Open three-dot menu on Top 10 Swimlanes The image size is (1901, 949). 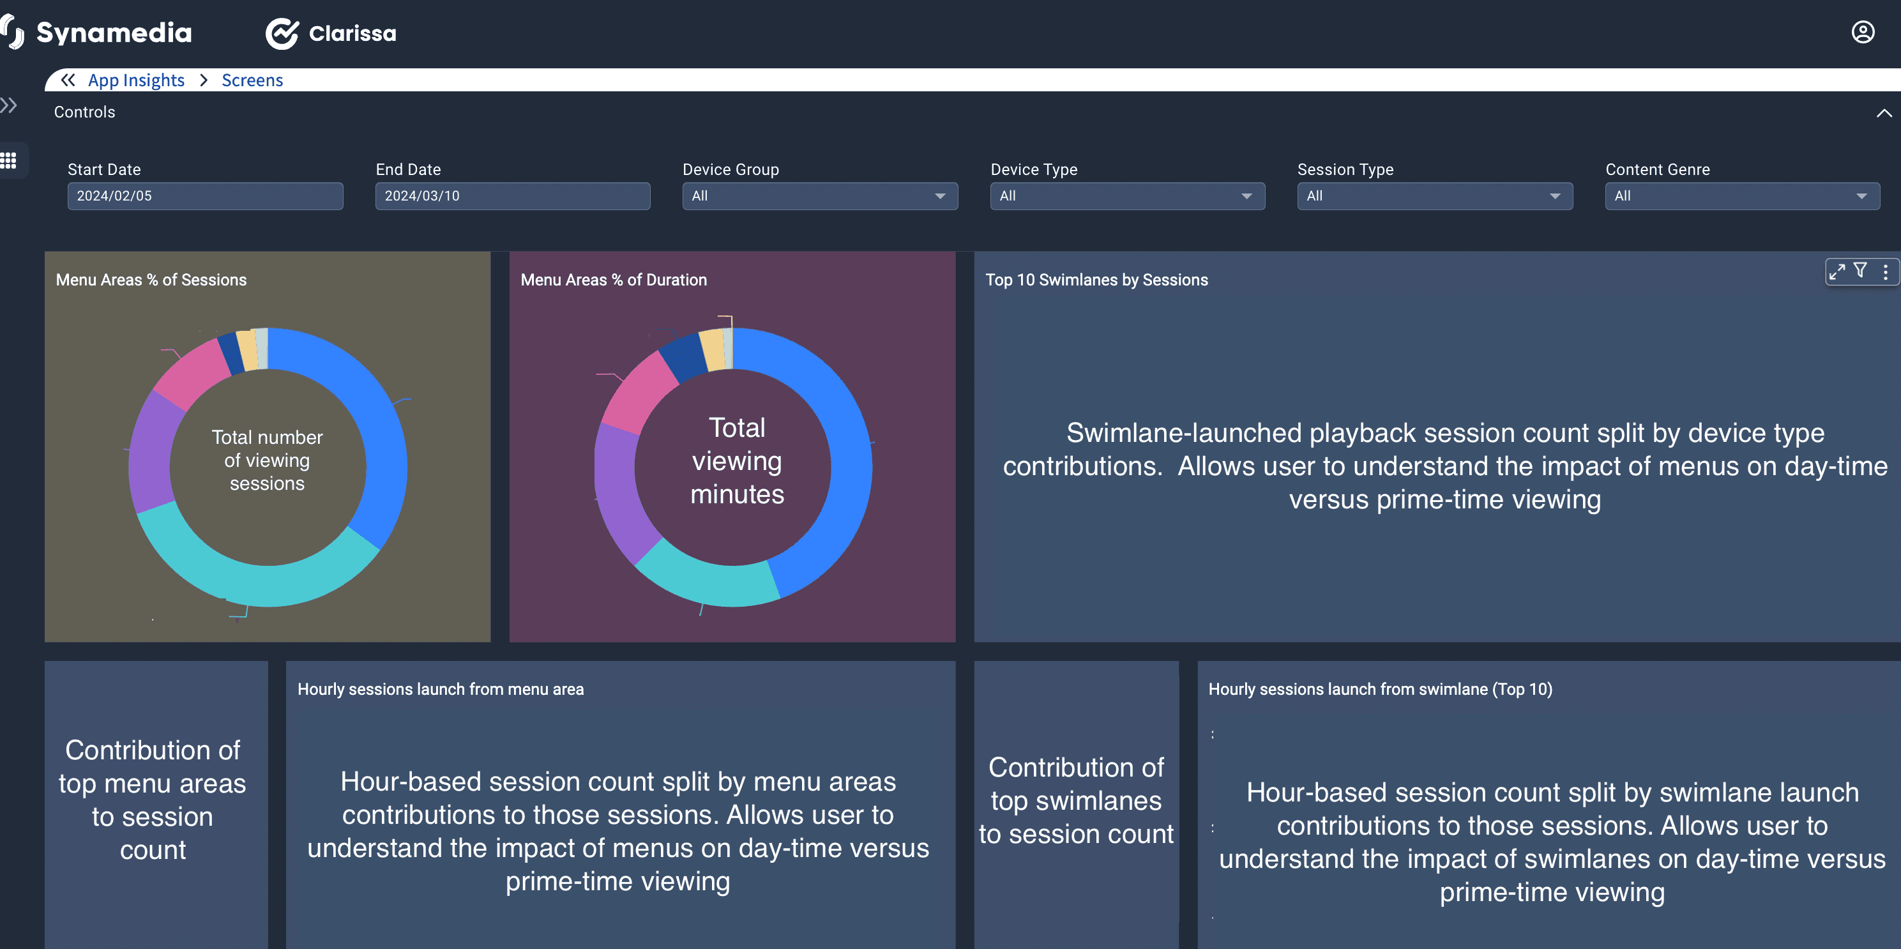pos(1885,271)
